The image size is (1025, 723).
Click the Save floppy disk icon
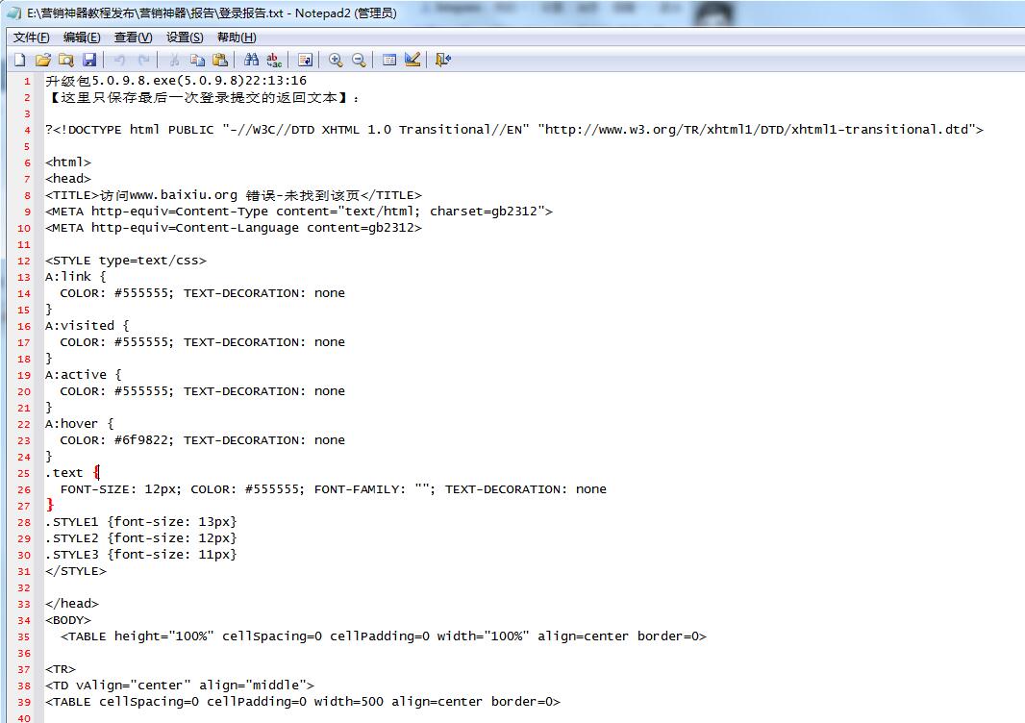(89, 60)
